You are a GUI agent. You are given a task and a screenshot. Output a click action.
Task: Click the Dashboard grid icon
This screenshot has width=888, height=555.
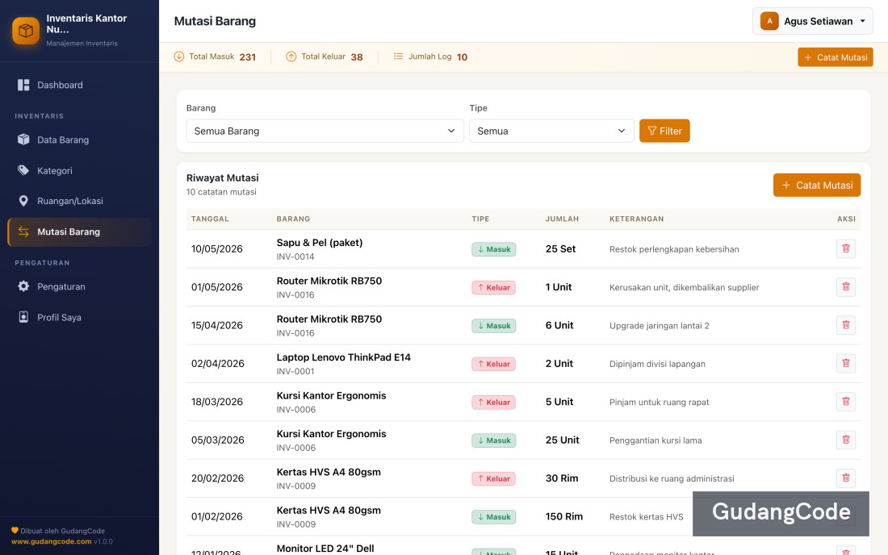pyautogui.click(x=23, y=85)
